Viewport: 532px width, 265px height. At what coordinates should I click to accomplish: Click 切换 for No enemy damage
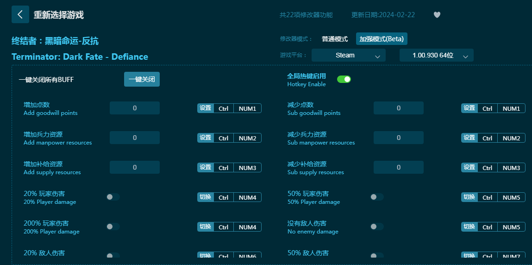coord(469,227)
